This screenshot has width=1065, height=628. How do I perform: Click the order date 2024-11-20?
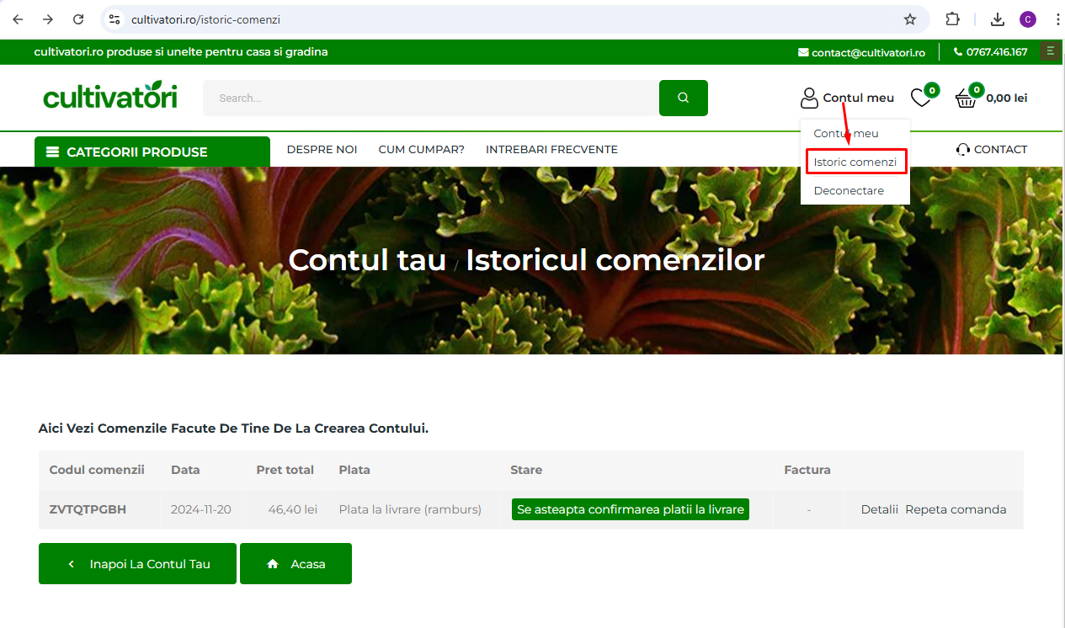tap(201, 509)
